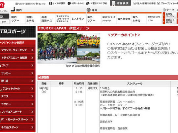Expand トライアスロン・自転車 chevron arrow
This screenshot has width=178, height=133.
coord(32,58)
